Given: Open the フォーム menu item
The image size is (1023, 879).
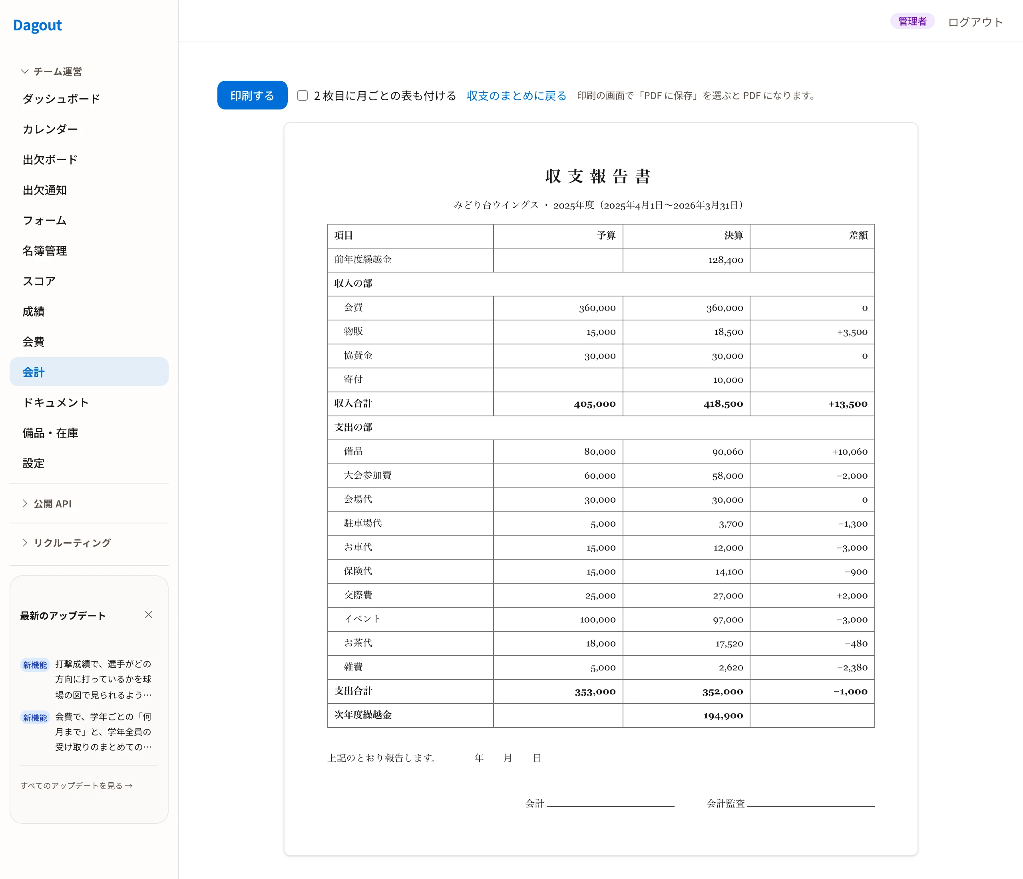Looking at the screenshot, I should [89, 220].
